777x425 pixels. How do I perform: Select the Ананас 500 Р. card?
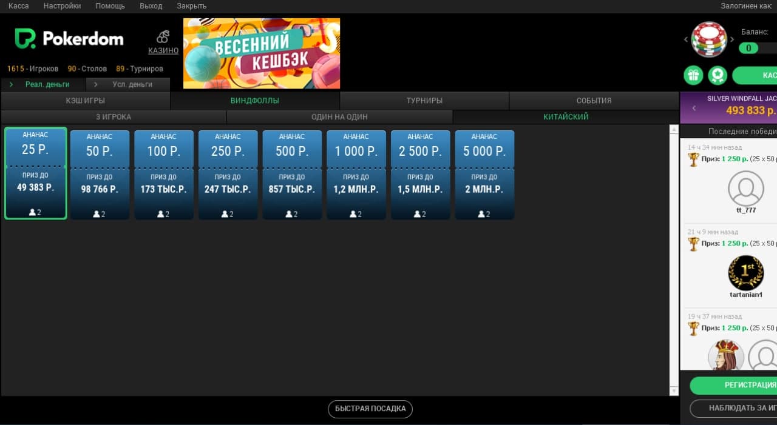(292, 175)
